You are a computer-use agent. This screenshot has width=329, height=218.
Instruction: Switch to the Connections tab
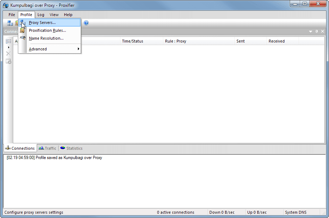(x=20, y=148)
